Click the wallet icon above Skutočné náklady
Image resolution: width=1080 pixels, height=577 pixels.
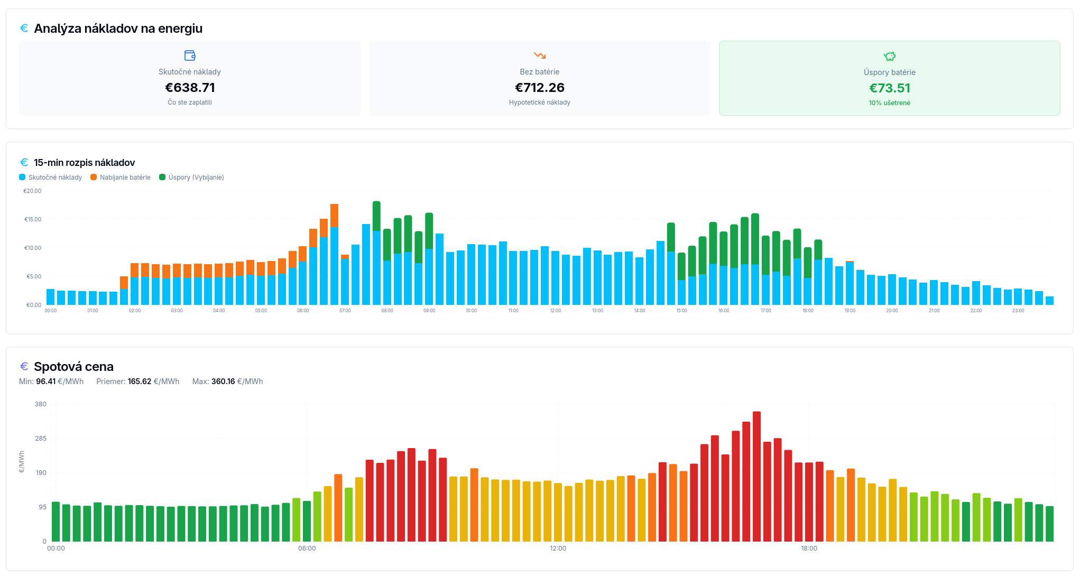point(190,55)
